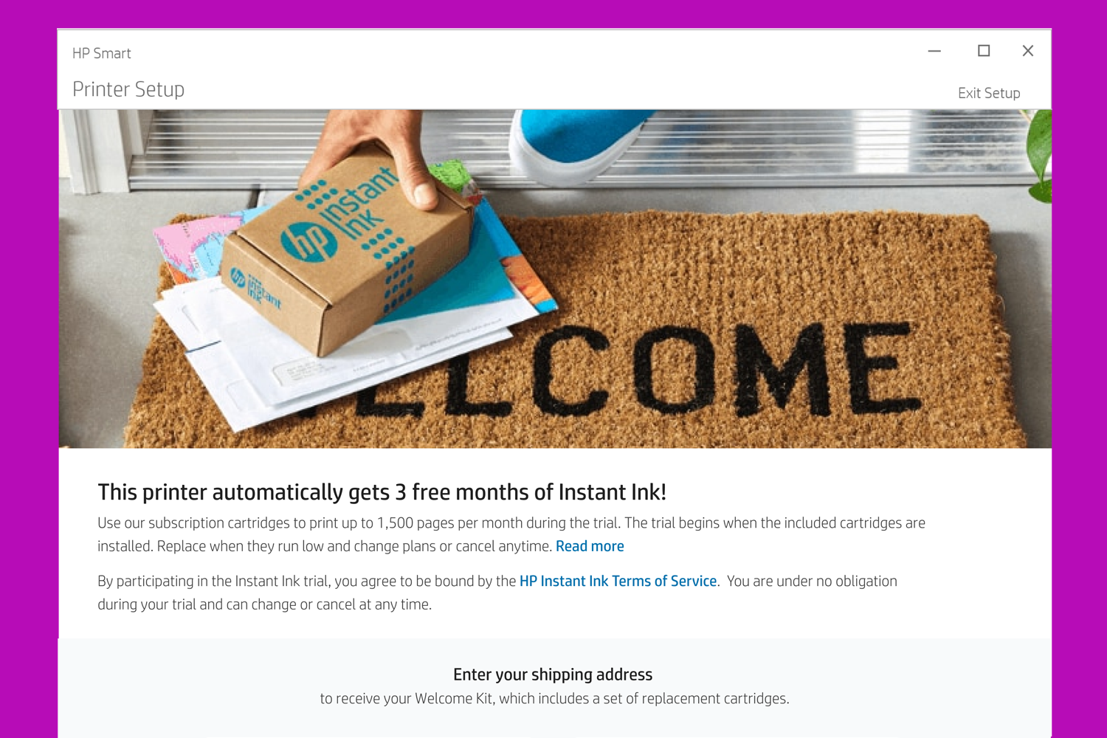Image resolution: width=1107 pixels, height=738 pixels.
Task: Click the Printer Setup page heading
Action: pyautogui.click(x=128, y=89)
